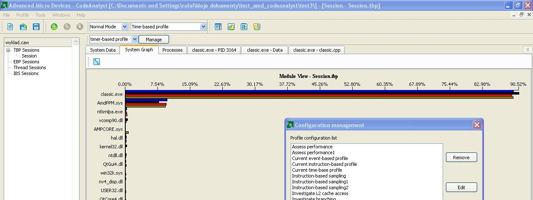This screenshot has height=200, width=533.
Task: Close the current tab with the X at right
Action: 528,50
